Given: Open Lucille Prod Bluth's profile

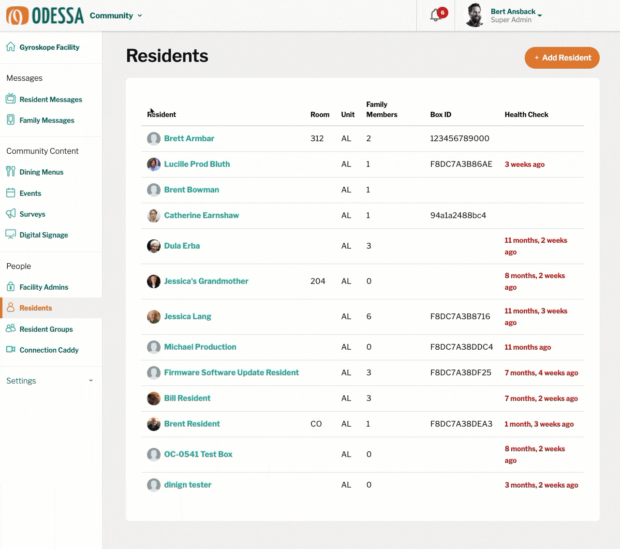Looking at the screenshot, I should click(x=197, y=164).
